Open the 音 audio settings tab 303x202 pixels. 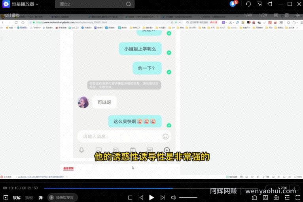click(x=287, y=15)
